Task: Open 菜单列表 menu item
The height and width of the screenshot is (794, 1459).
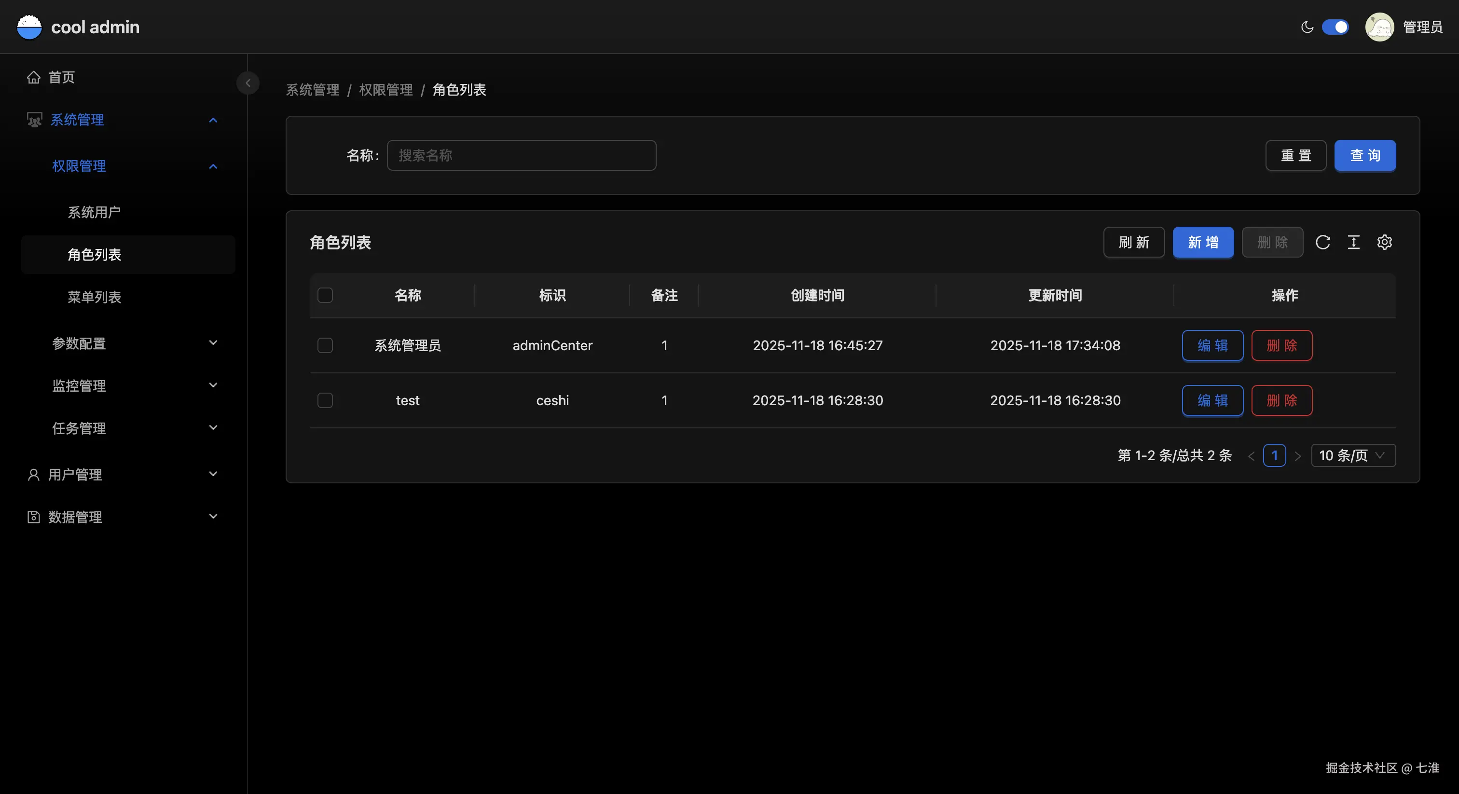Action: 95,297
